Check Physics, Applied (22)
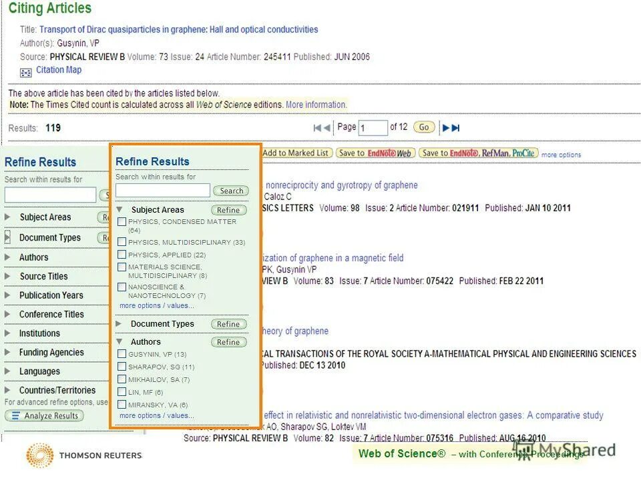 coord(122,255)
